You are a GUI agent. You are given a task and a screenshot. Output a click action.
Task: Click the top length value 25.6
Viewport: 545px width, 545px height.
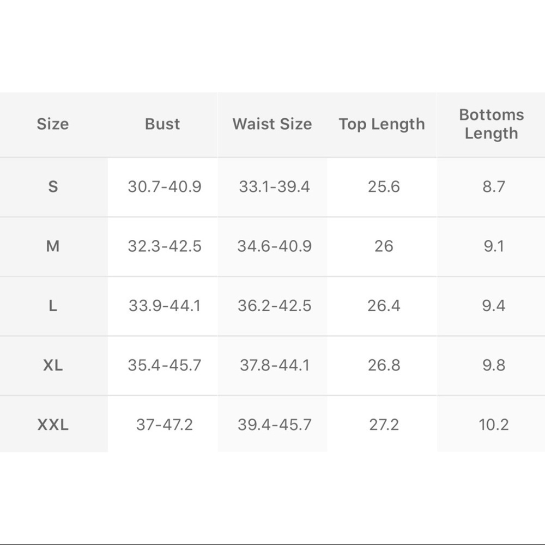click(x=384, y=187)
